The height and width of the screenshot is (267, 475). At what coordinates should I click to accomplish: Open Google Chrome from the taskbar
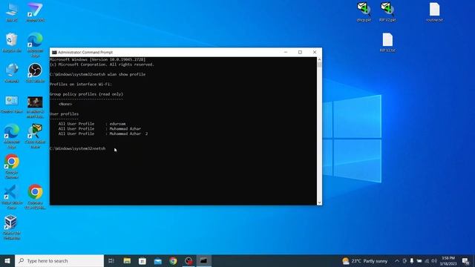tap(173, 260)
